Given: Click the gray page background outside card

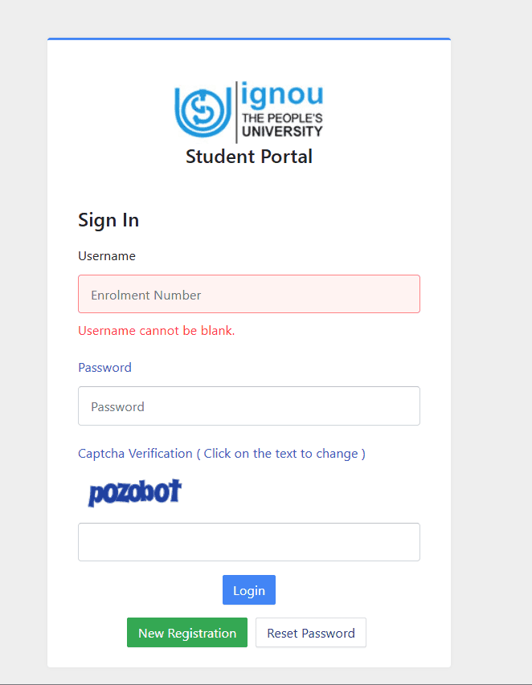Looking at the screenshot, I should coord(492,321).
